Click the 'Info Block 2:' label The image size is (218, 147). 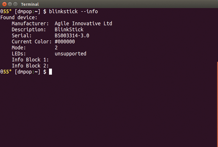(30, 66)
